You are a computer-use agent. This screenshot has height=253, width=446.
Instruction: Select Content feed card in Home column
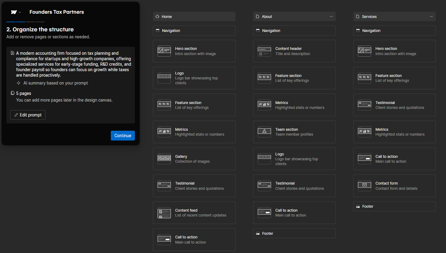coord(194,213)
